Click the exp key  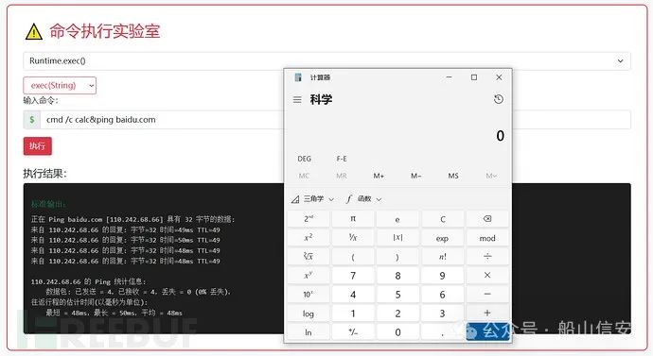pos(442,238)
